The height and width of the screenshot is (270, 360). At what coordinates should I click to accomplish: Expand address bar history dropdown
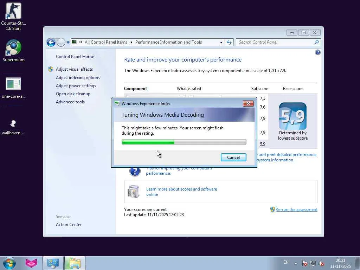click(x=221, y=43)
